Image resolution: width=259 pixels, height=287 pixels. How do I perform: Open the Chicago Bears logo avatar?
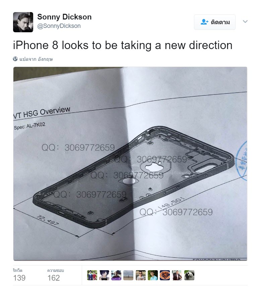click(165, 275)
